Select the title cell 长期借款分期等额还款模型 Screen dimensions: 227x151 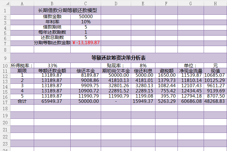tap(67, 10)
